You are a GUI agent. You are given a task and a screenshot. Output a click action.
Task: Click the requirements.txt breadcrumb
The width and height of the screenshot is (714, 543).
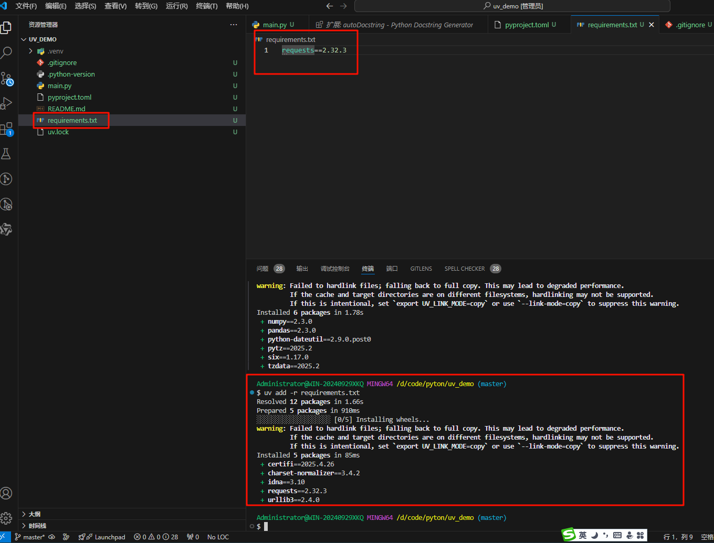point(290,39)
